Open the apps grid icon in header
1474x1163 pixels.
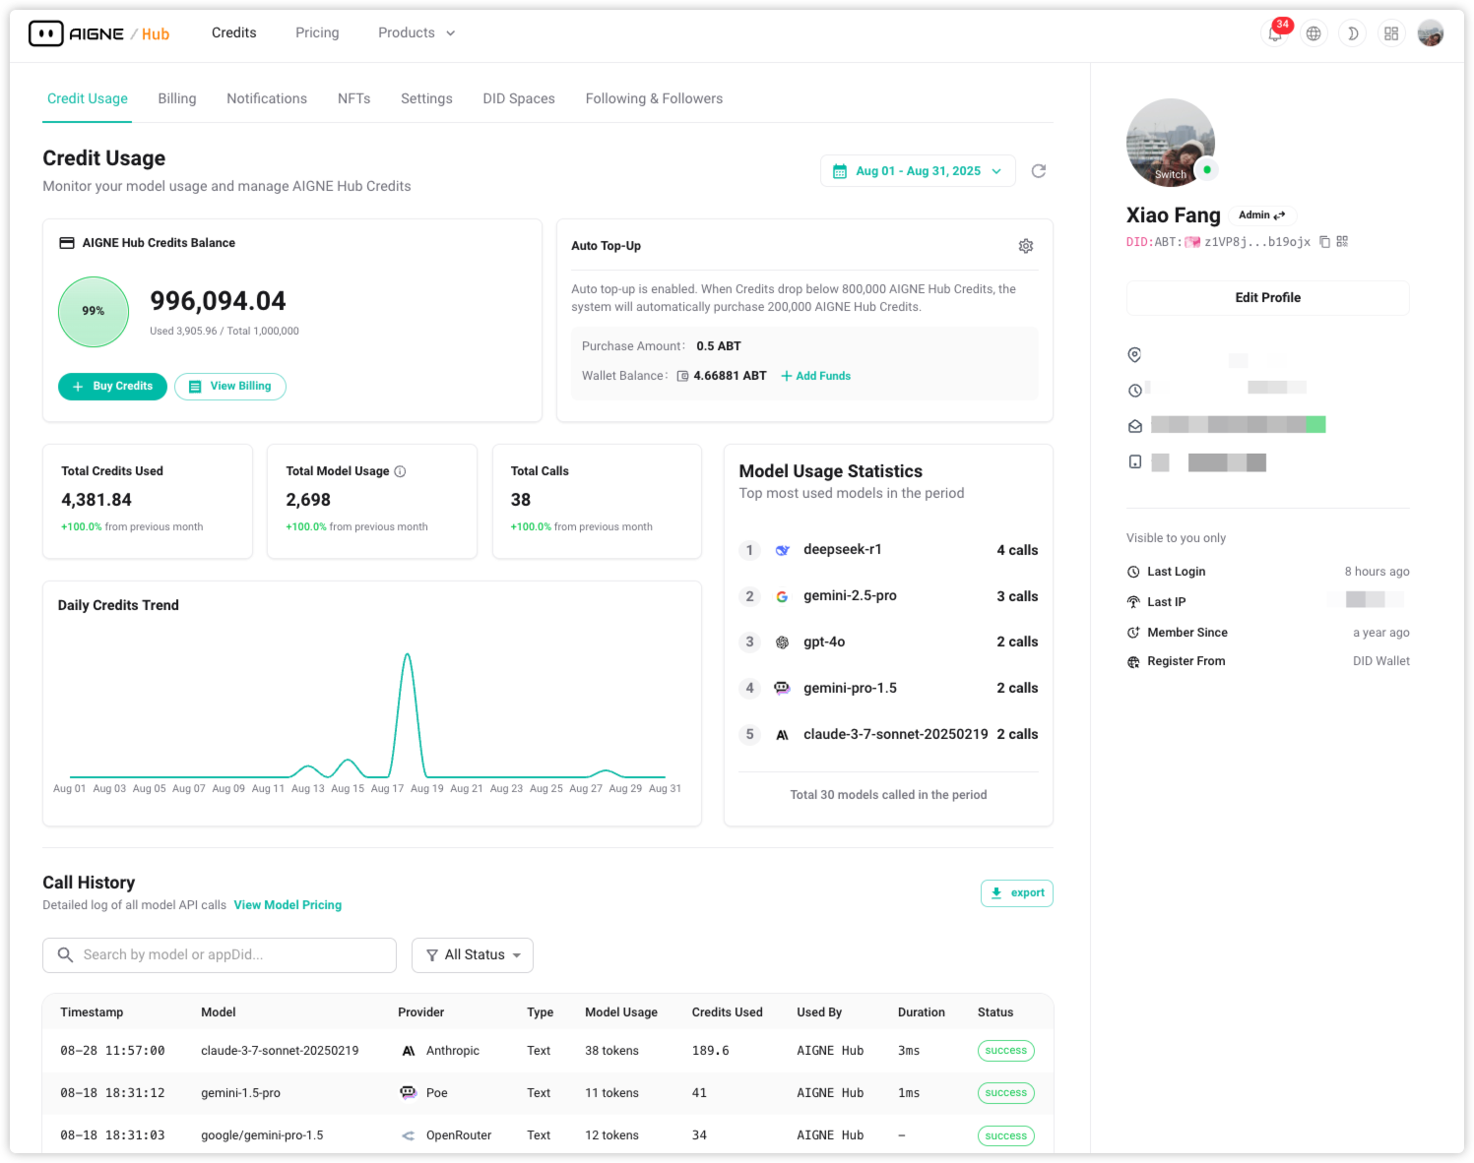pyautogui.click(x=1391, y=33)
